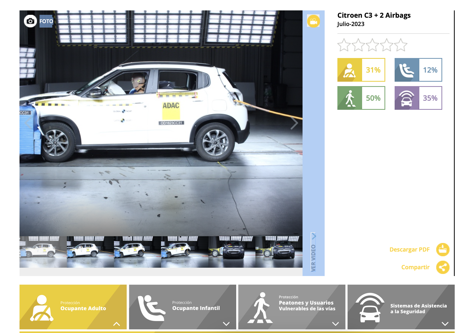Select the first crash test thumbnail

point(43,252)
